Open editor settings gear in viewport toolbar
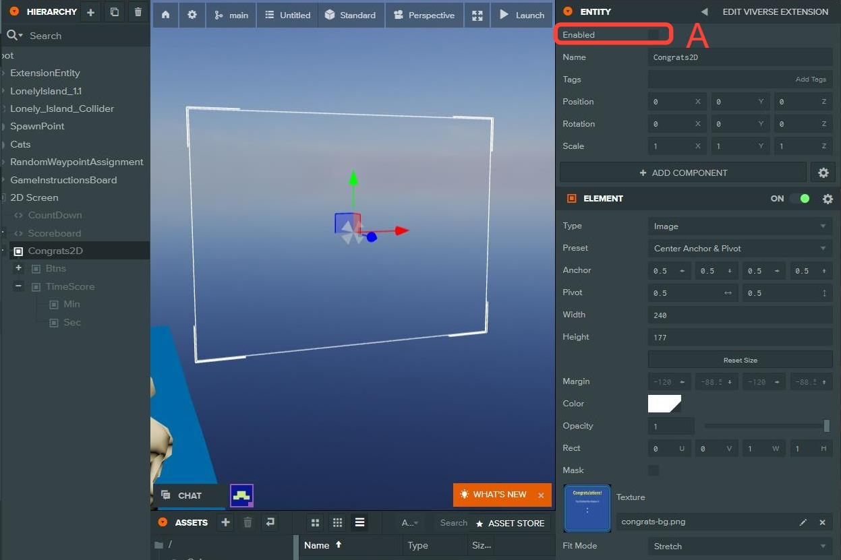Screen dimensions: 841x560 192,15
